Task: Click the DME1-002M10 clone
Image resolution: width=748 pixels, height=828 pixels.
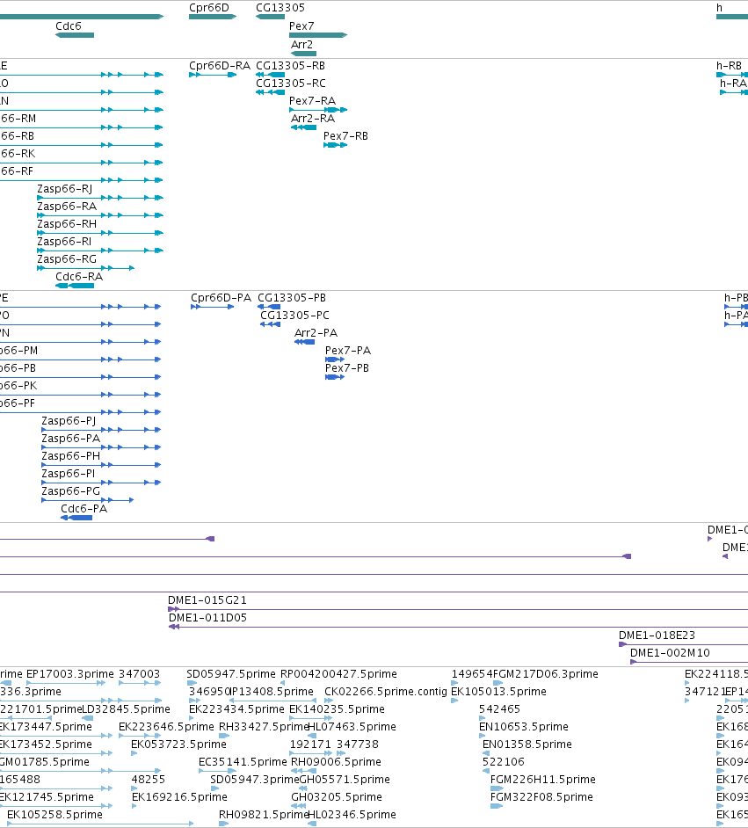Action: click(689, 662)
